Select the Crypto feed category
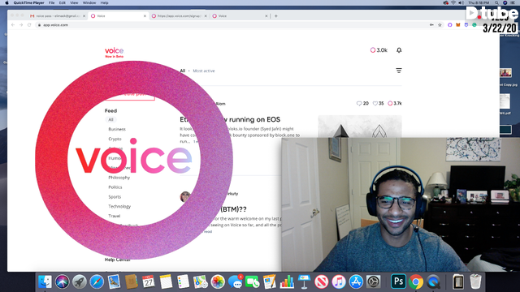Image resolution: width=520 pixels, height=292 pixels. click(x=115, y=139)
